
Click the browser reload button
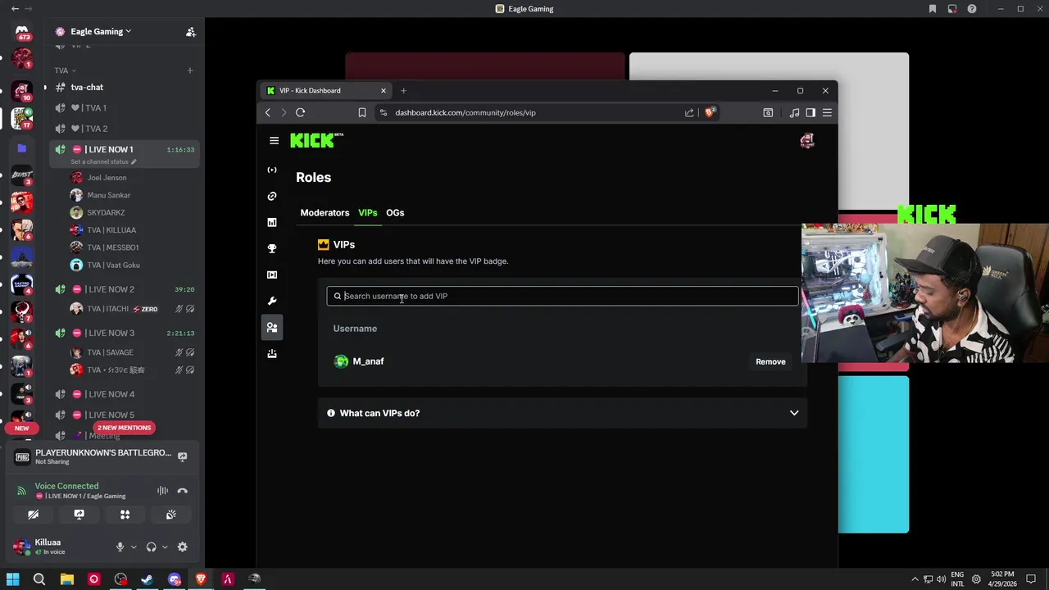point(301,112)
